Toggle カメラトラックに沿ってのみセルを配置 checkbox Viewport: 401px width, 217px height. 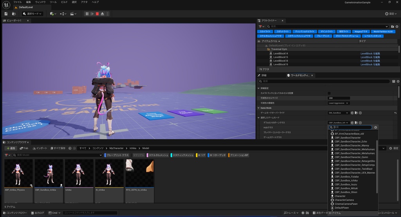click(x=329, y=93)
